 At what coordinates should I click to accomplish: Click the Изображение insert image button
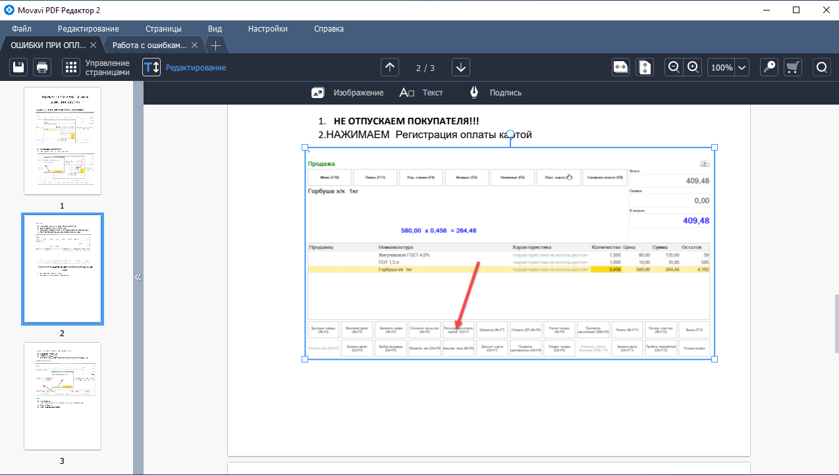coord(348,93)
